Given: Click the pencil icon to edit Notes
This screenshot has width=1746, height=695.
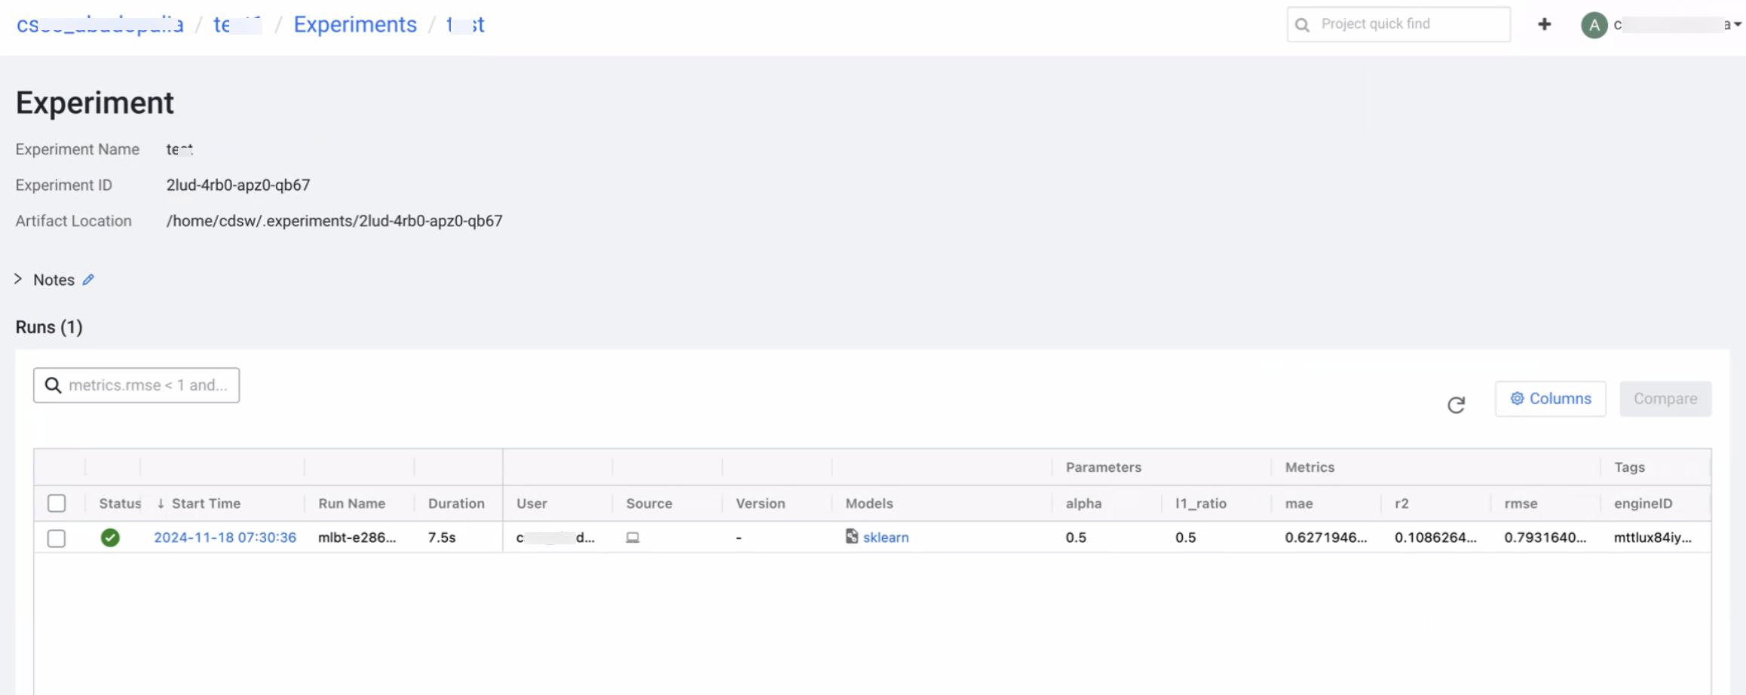Looking at the screenshot, I should click(x=88, y=280).
